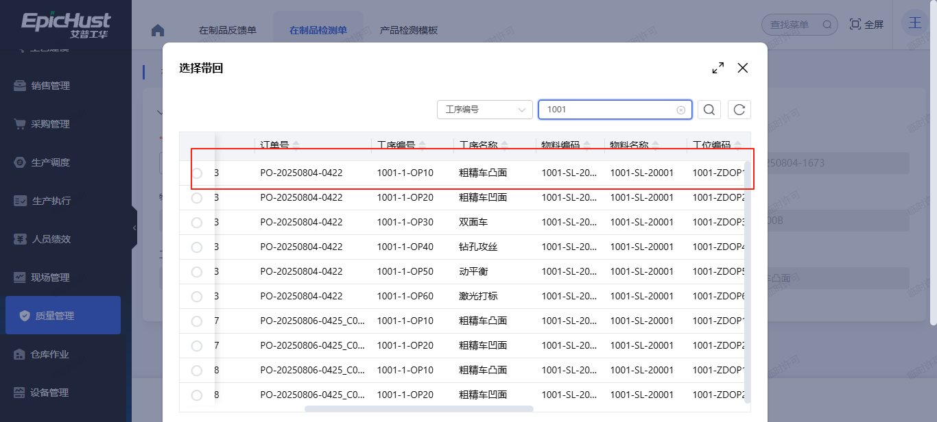
Task: Open the 工序编号 dropdown
Action: (x=485, y=109)
